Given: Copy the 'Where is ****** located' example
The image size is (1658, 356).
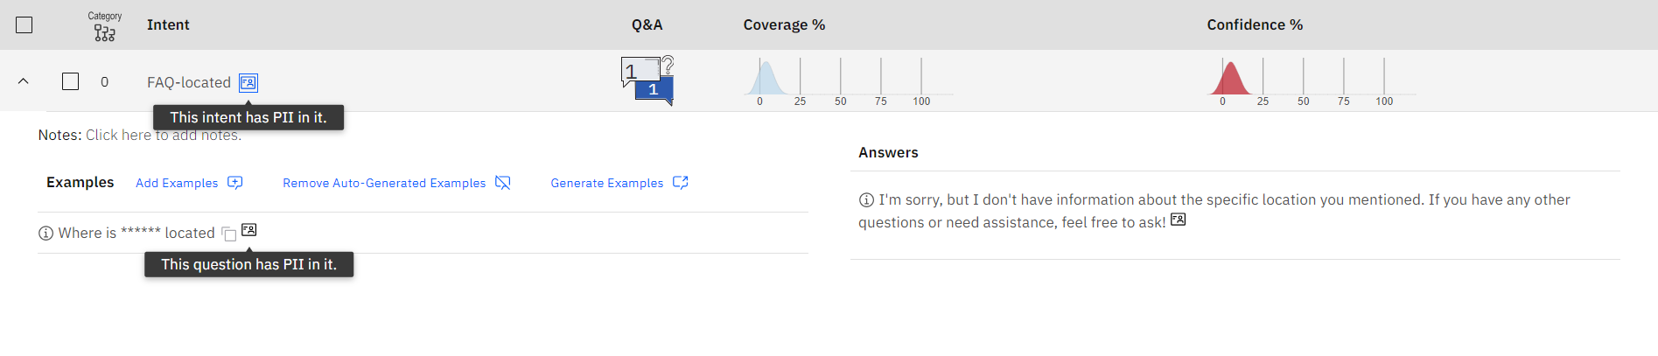Looking at the screenshot, I should [228, 234].
